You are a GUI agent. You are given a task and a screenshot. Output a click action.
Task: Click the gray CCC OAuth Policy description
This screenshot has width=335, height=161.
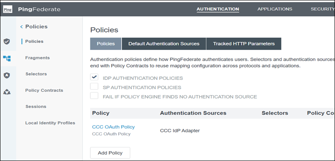click(x=111, y=134)
